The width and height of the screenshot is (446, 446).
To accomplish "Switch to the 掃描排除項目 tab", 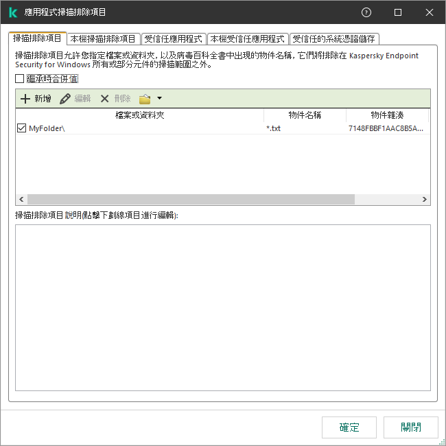I will (38, 38).
